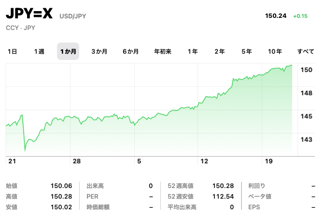
Task: Click the 始値 value 150.06
Action: (61, 186)
